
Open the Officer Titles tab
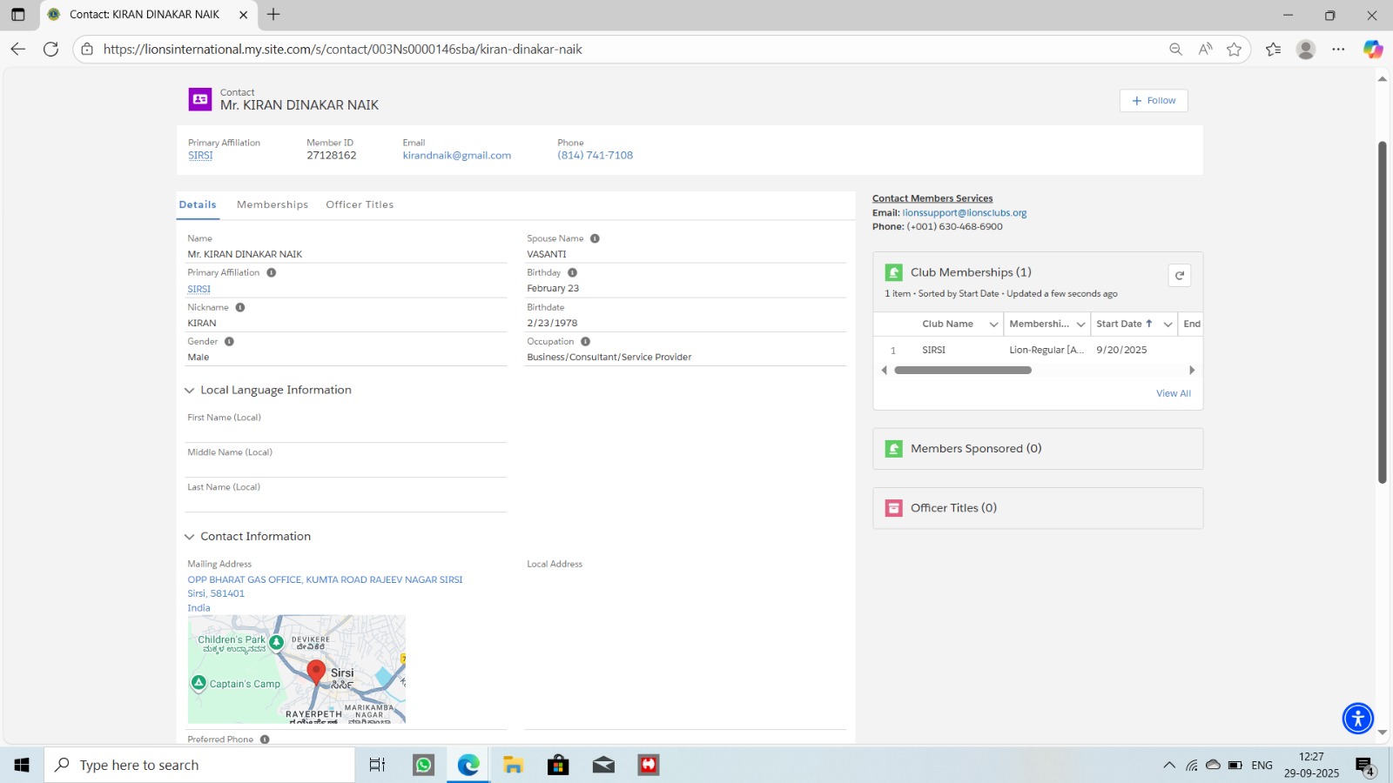pyautogui.click(x=360, y=204)
